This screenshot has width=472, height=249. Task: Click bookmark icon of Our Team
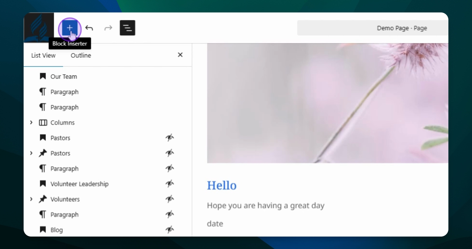pyautogui.click(x=43, y=76)
